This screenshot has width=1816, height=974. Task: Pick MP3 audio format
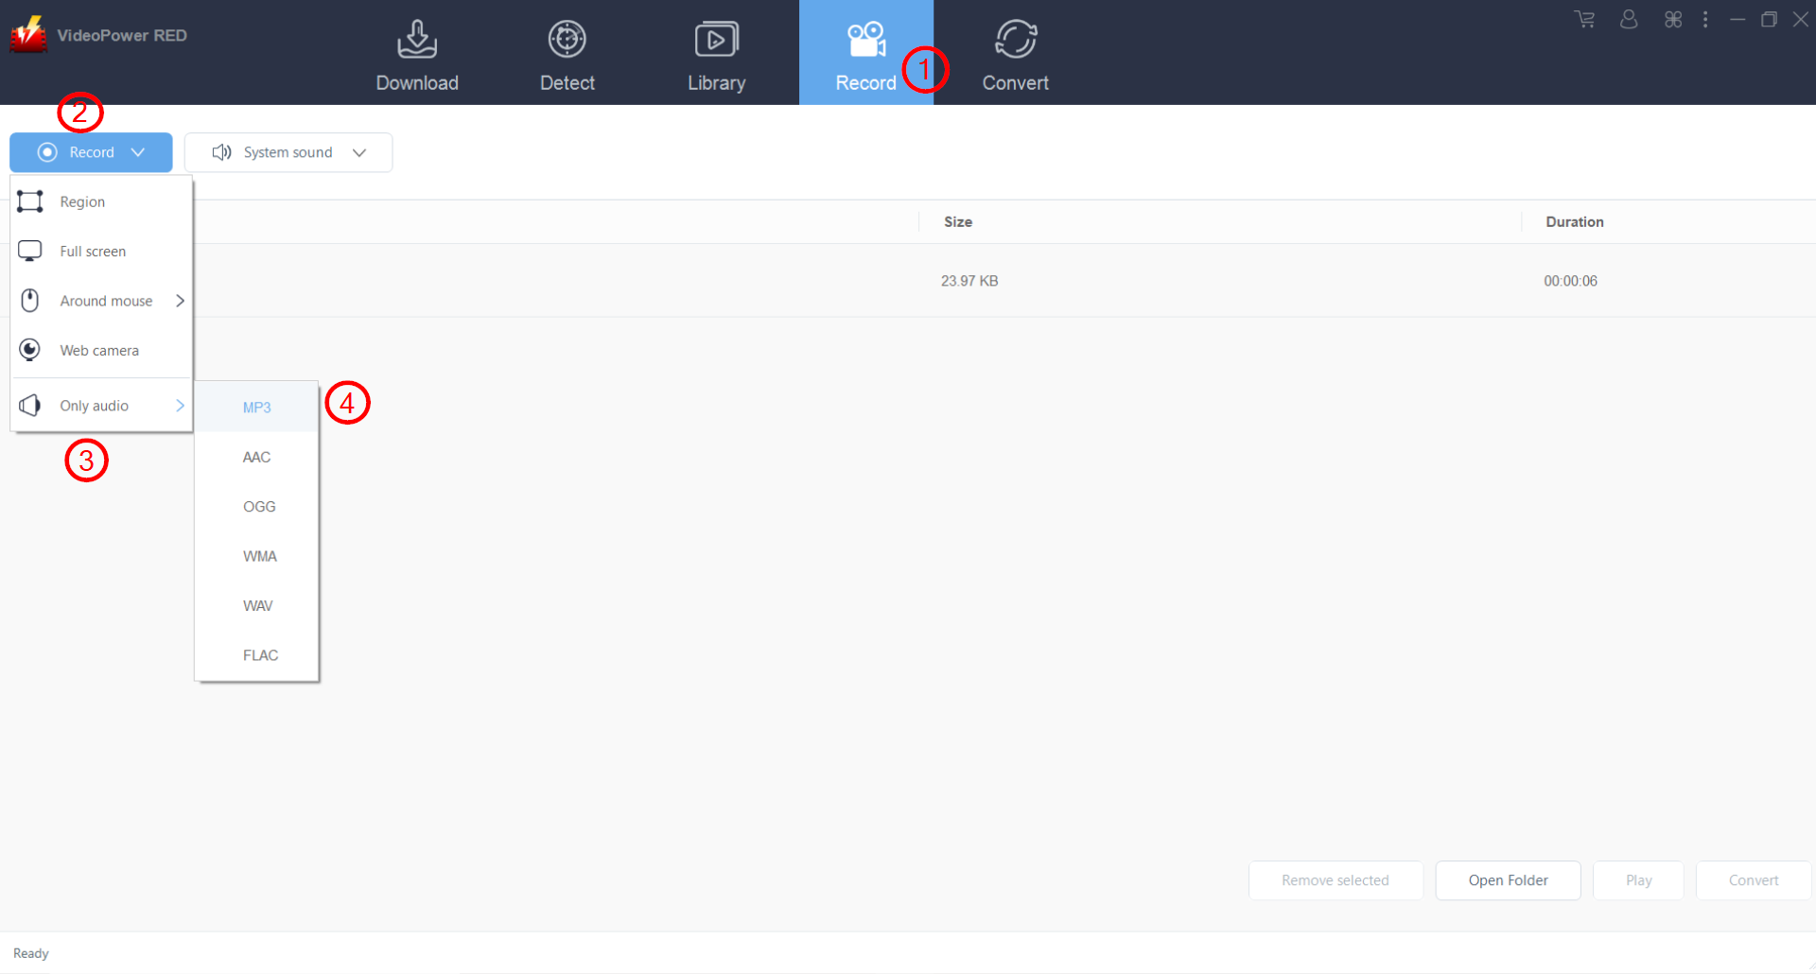(x=256, y=408)
